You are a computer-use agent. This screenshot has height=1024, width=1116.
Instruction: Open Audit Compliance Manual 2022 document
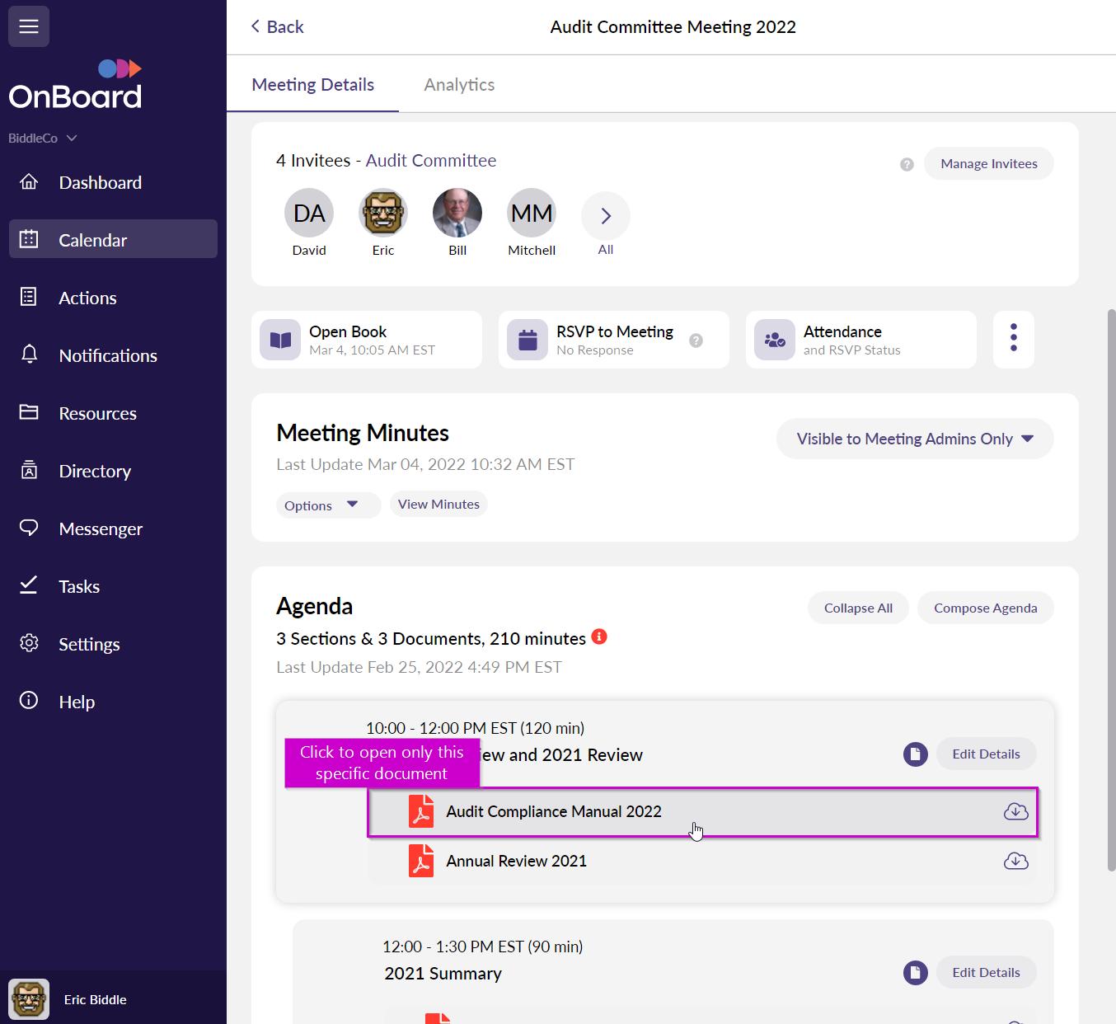coord(702,812)
